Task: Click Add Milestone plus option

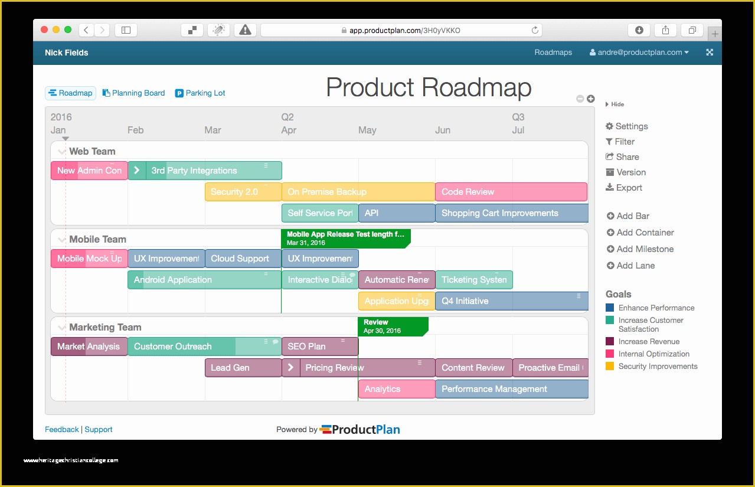Action: point(640,249)
